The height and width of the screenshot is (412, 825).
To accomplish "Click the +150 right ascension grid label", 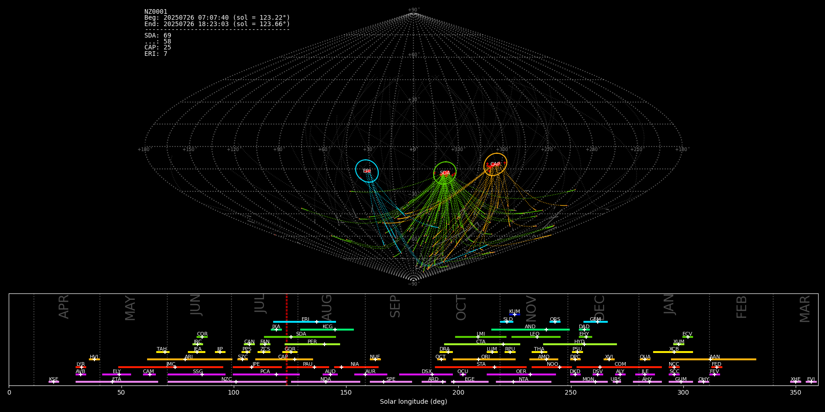I will (188, 149).
